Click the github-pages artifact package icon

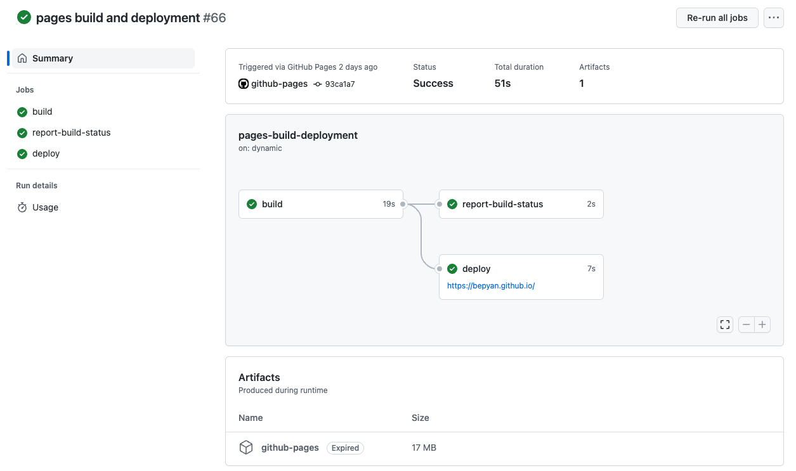tap(246, 448)
